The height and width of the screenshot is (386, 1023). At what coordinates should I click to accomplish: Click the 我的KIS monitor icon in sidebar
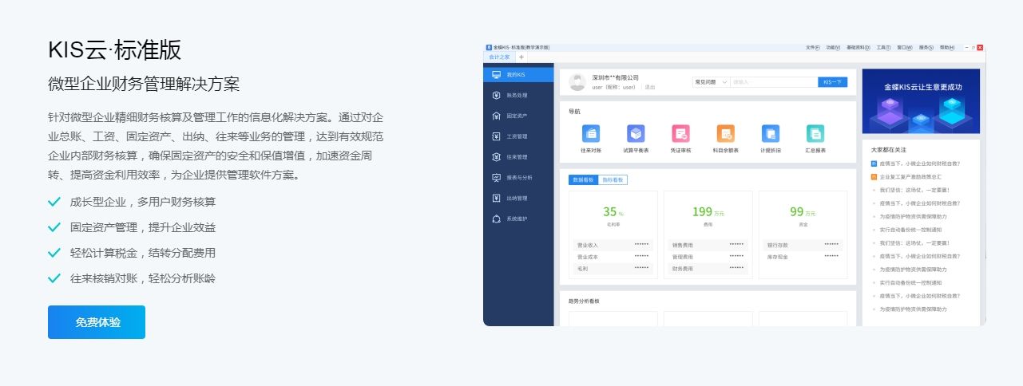pos(496,75)
